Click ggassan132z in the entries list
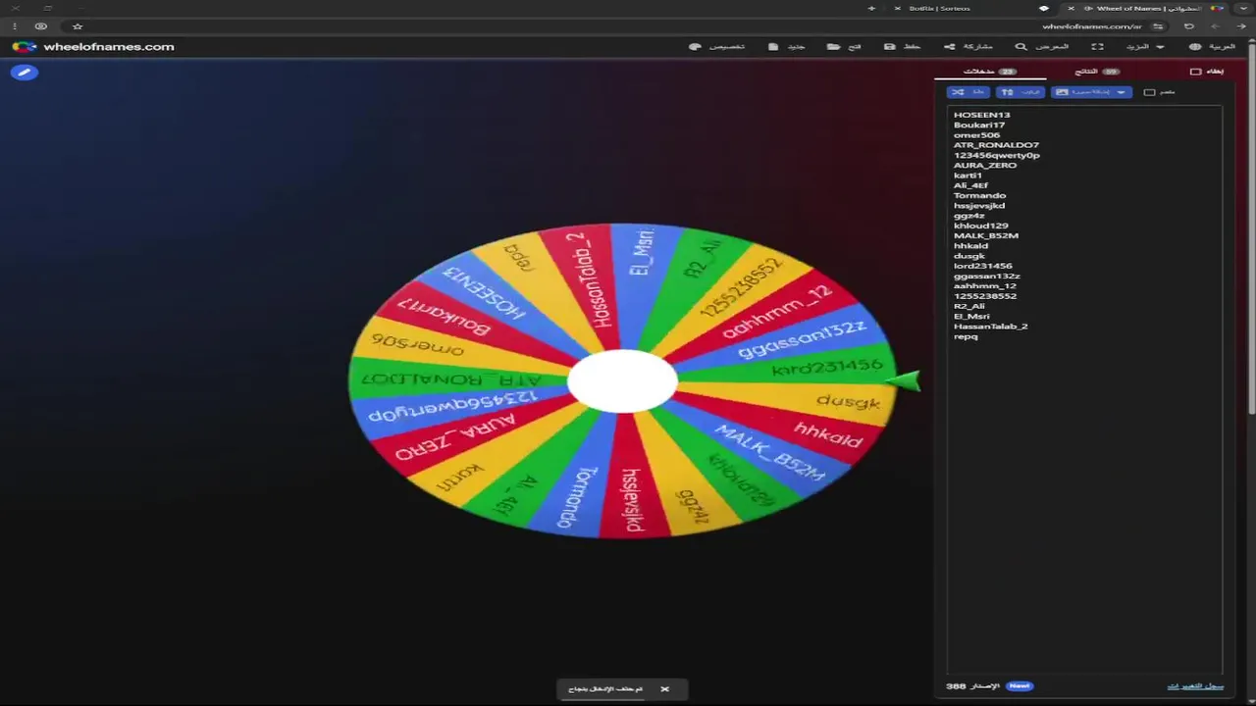1256x706 pixels. [x=986, y=276]
